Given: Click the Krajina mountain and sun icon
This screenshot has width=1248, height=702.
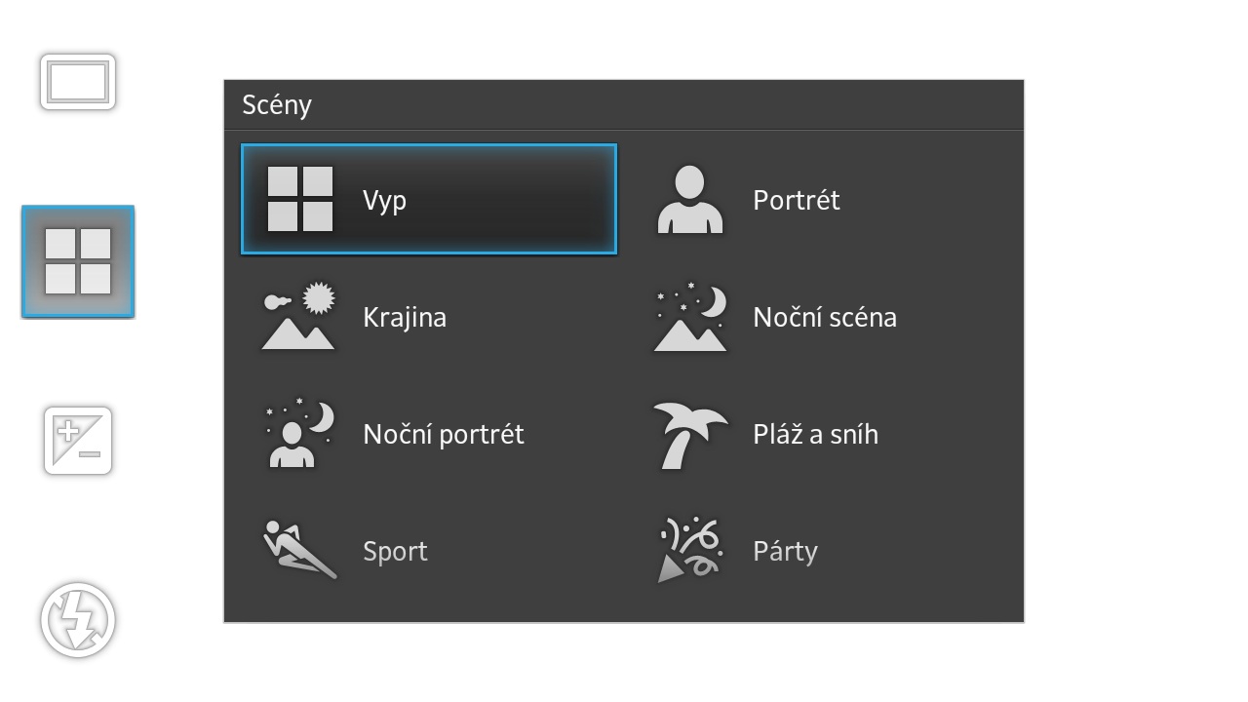Looking at the screenshot, I should tap(298, 316).
